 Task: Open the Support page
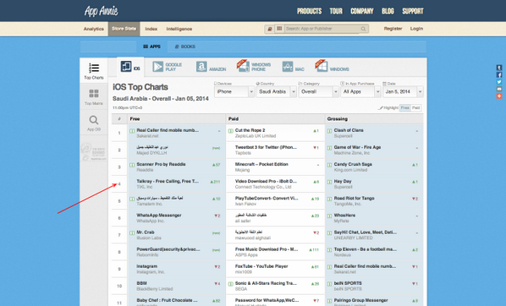413,11
